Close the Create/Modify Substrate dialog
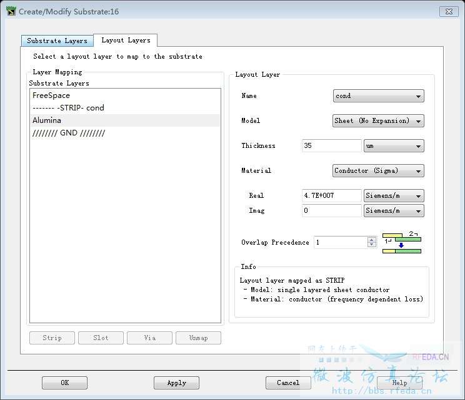Image resolution: width=465 pixels, height=400 pixels. (x=448, y=11)
